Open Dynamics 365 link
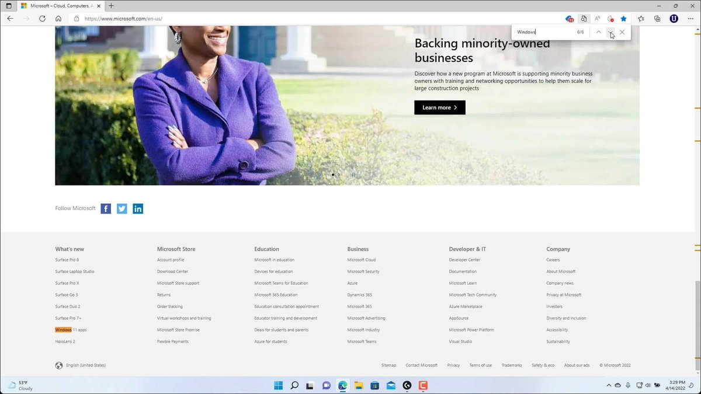The height and width of the screenshot is (394, 701). [x=360, y=295]
